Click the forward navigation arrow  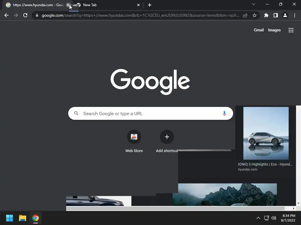coord(16,15)
